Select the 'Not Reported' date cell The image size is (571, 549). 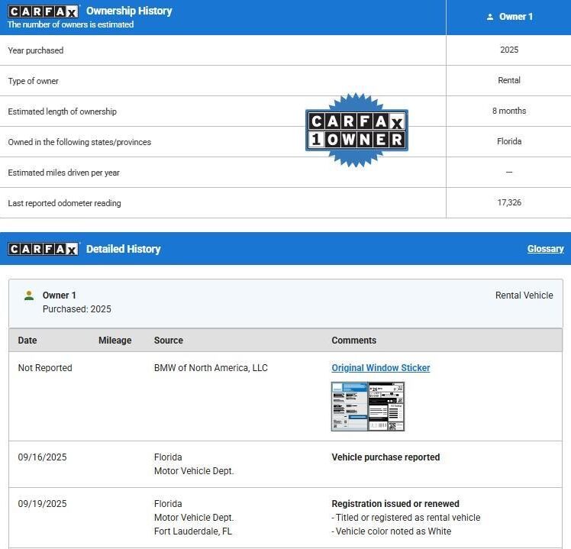[x=45, y=368]
